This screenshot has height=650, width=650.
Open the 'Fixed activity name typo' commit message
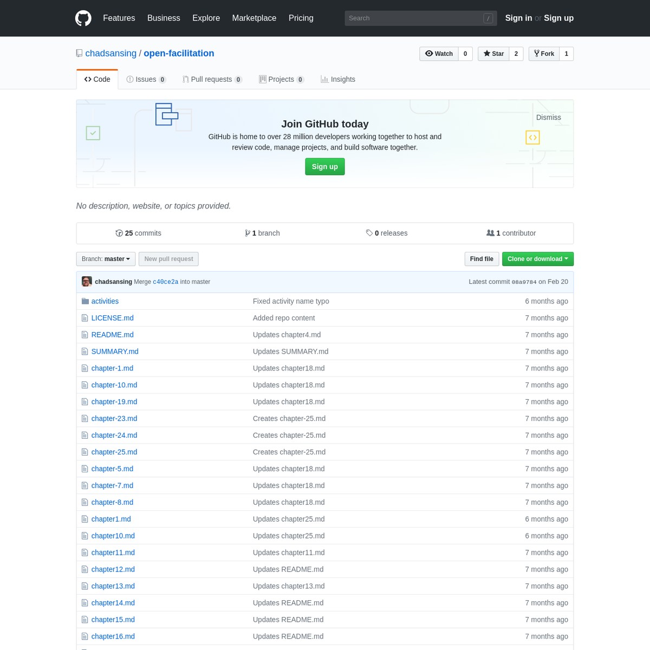pos(291,301)
